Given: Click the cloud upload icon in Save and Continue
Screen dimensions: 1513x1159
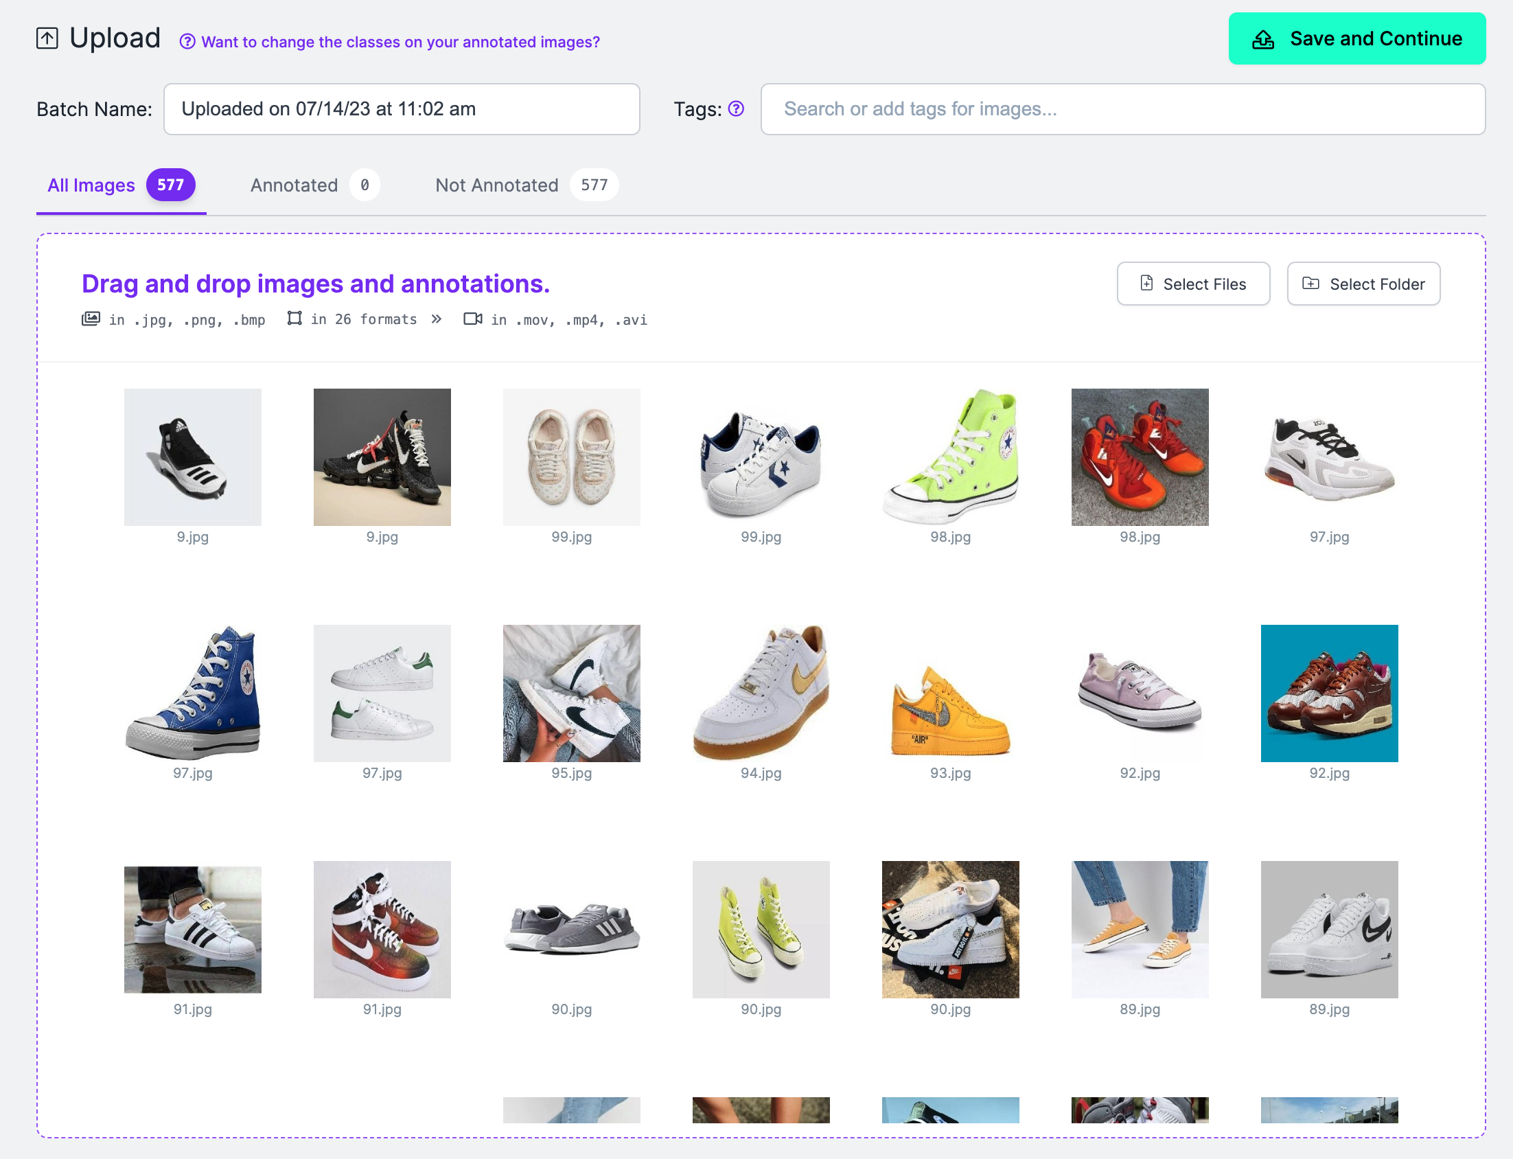Looking at the screenshot, I should click(x=1262, y=39).
